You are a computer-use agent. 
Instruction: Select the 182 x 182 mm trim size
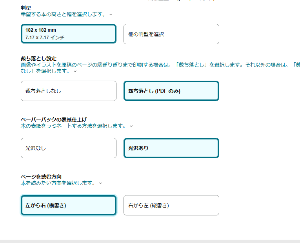69,34
